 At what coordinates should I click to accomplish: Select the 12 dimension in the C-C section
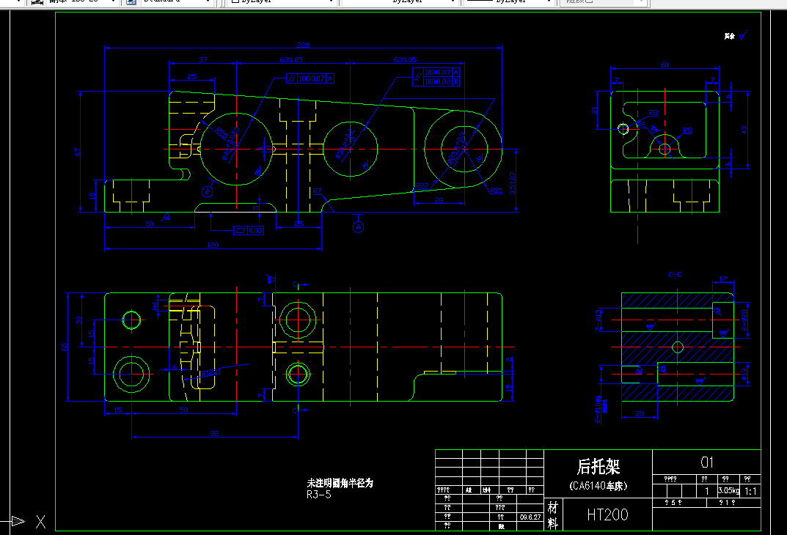722,279
